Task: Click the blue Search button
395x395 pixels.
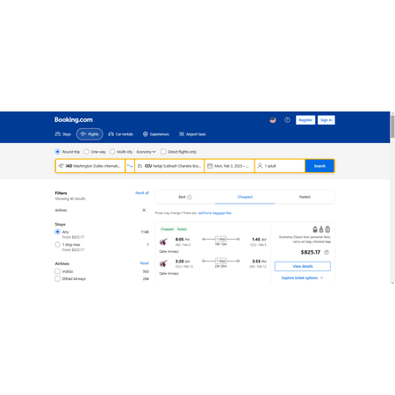Action: [320, 166]
